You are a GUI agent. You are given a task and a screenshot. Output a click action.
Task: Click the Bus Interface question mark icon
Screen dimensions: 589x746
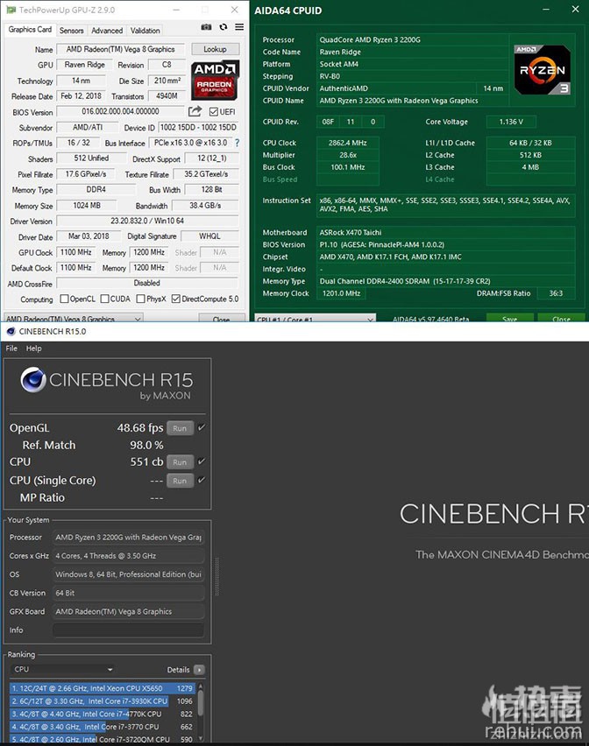pyautogui.click(x=237, y=143)
